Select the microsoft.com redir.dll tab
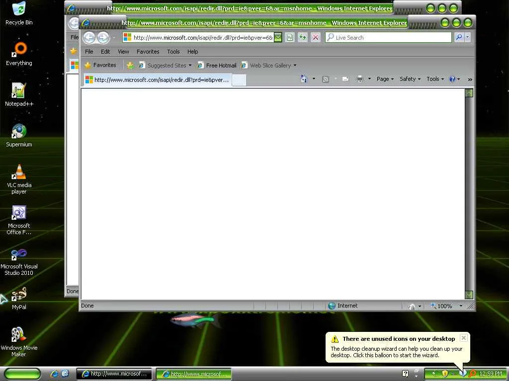509x381 pixels. 158,80
